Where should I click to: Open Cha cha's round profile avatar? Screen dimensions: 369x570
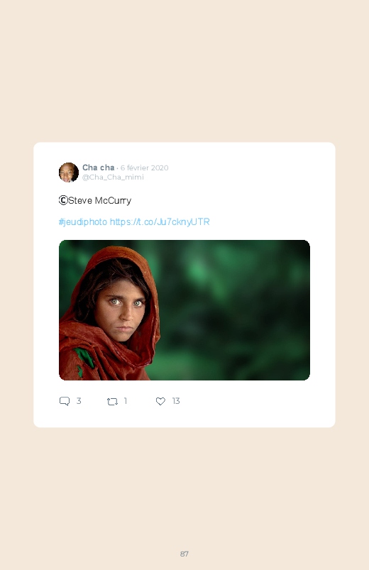(x=69, y=172)
